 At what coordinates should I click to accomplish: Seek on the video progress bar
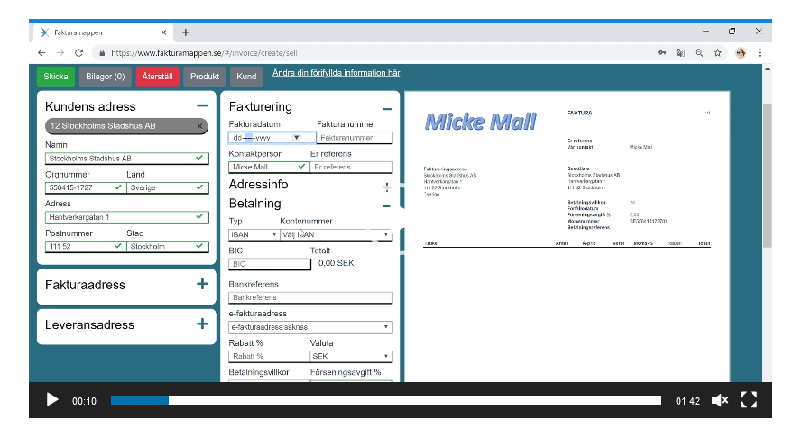386,400
